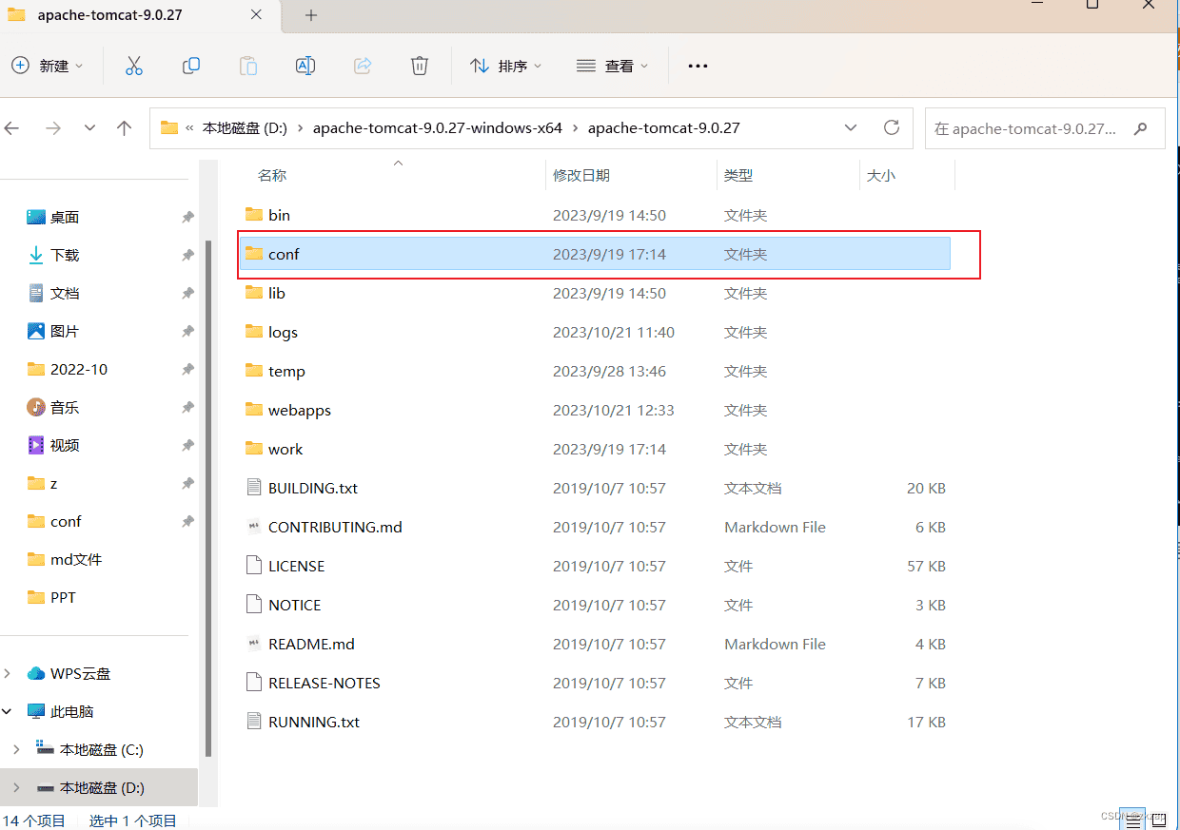Click the Cut scissors icon

click(133, 66)
